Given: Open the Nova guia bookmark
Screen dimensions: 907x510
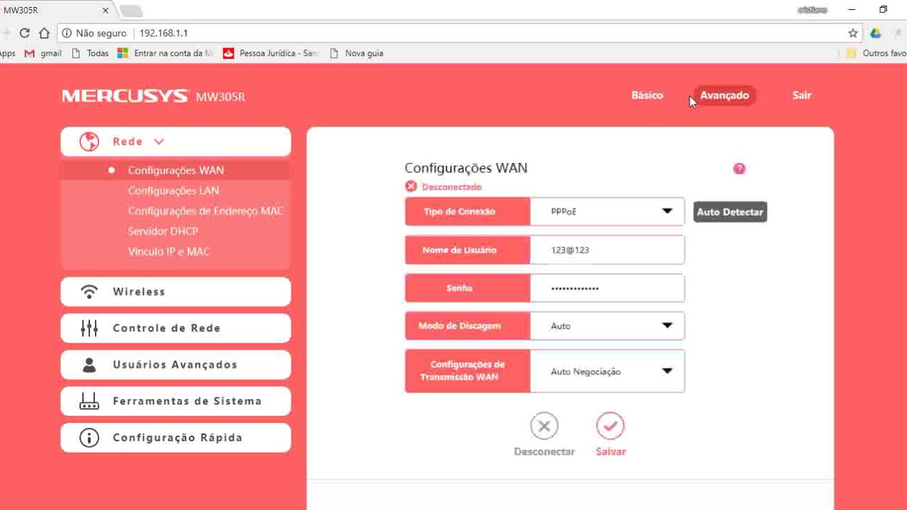Looking at the screenshot, I should (356, 53).
